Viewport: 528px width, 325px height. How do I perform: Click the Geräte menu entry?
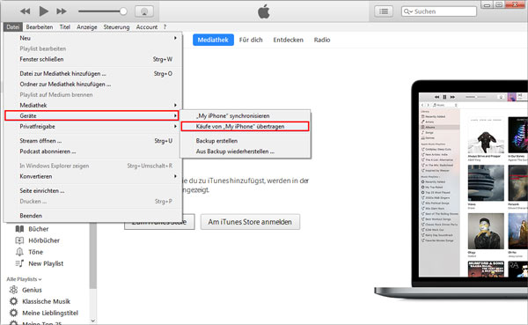[92, 115]
